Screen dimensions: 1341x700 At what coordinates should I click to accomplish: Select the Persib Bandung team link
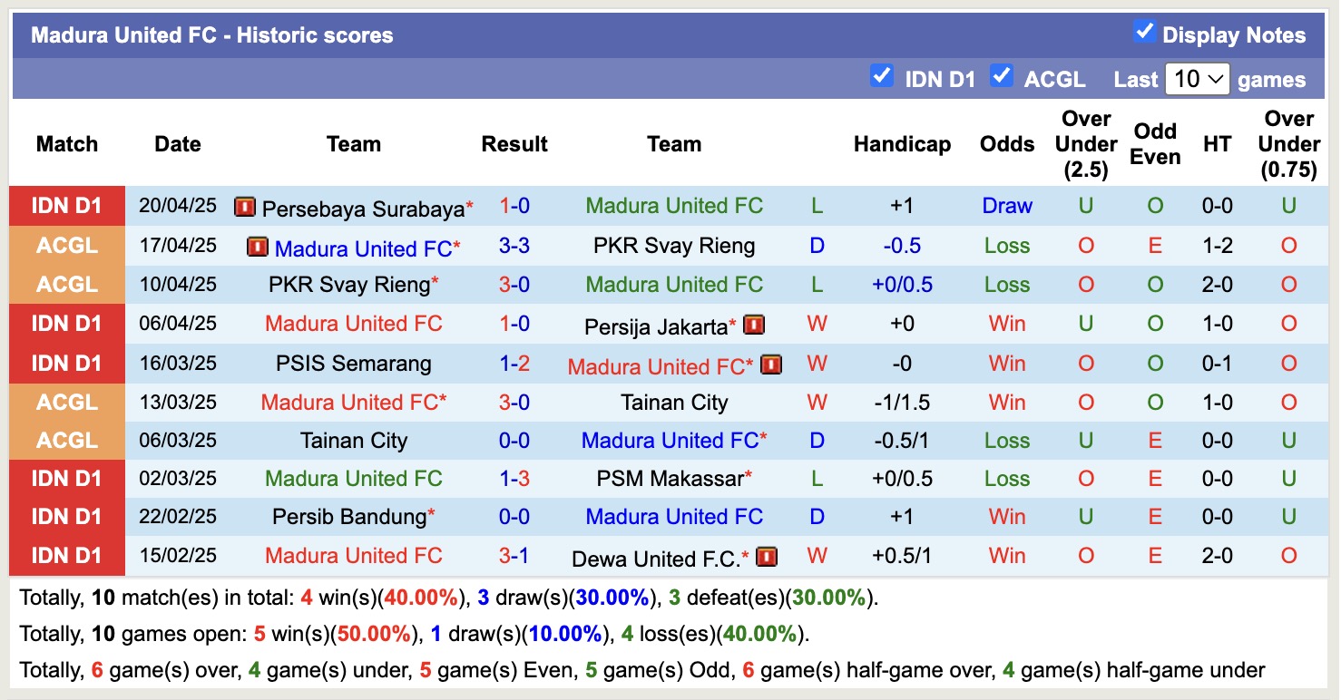point(348,518)
